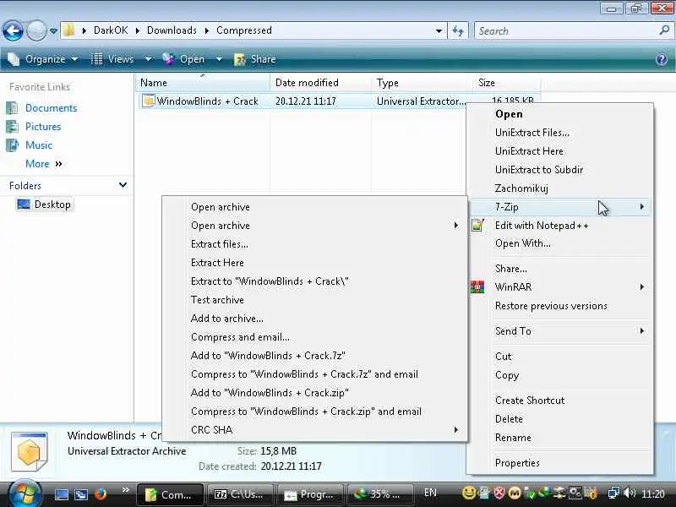This screenshot has height=507, width=676.
Task: Choose Restore previous versions
Action: 559,306
